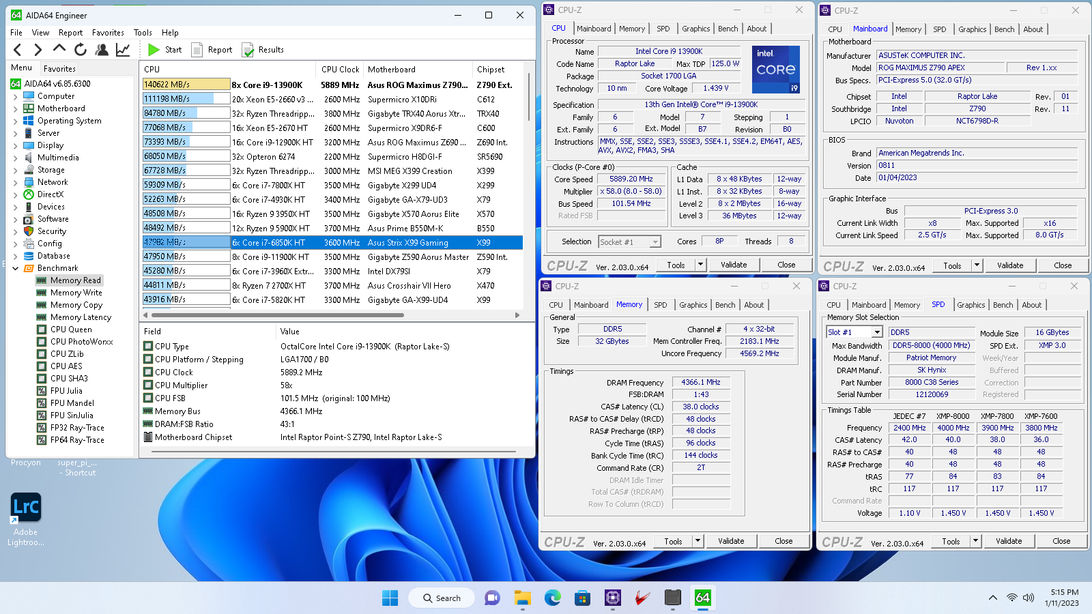The height and width of the screenshot is (614, 1092).
Task: Click Close in CPU-Z Memory window
Action: pyautogui.click(x=784, y=541)
